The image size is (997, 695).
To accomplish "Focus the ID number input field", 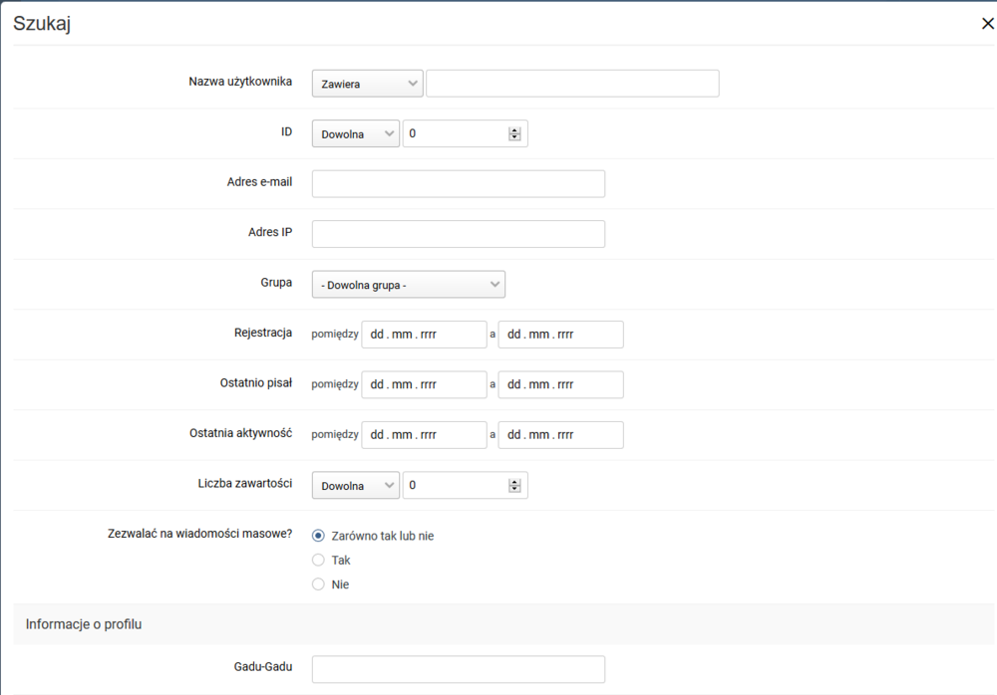I will (x=455, y=134).
